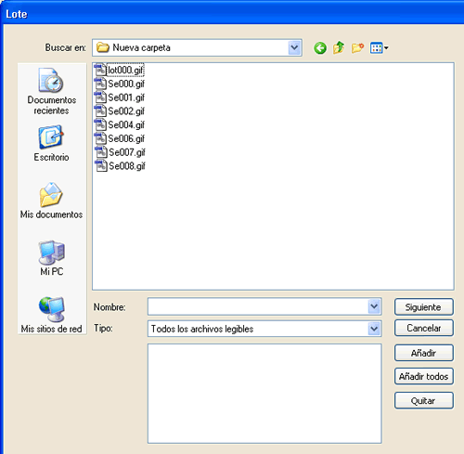464x454 pixels.
Task: Click the Siguiente button
Action: [424, 307]
